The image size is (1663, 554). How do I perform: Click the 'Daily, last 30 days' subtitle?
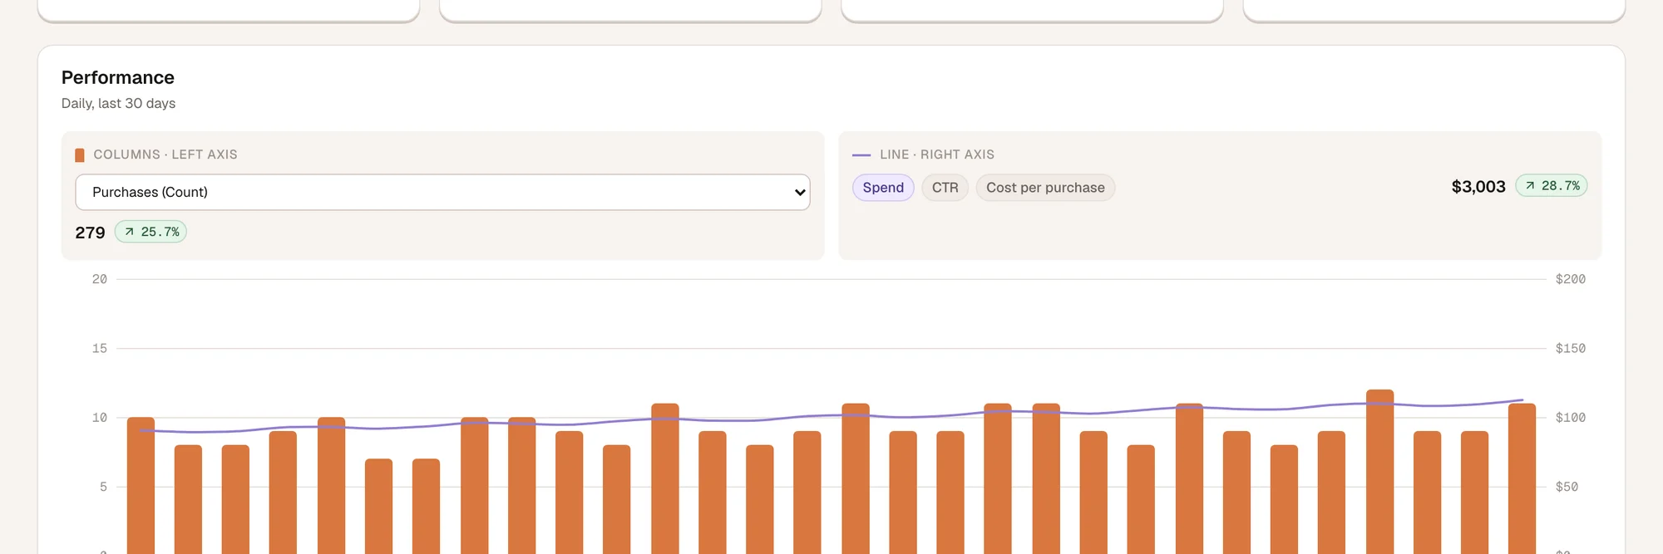pos(118,103)
